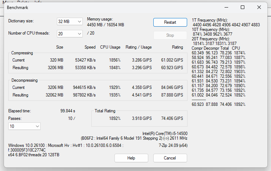Click the Rating / Usage column header
271x171 pixels.
(139, 47)
